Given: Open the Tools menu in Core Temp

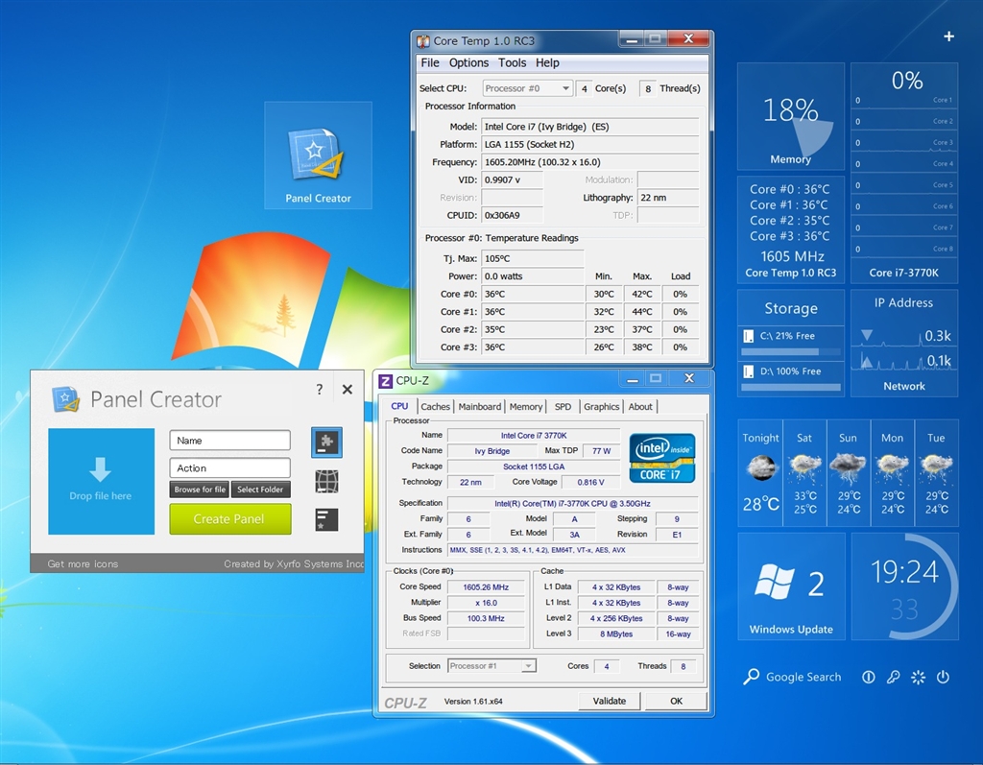Looking at the screenshot, I should pyautogui.click(x=512, y=62).
